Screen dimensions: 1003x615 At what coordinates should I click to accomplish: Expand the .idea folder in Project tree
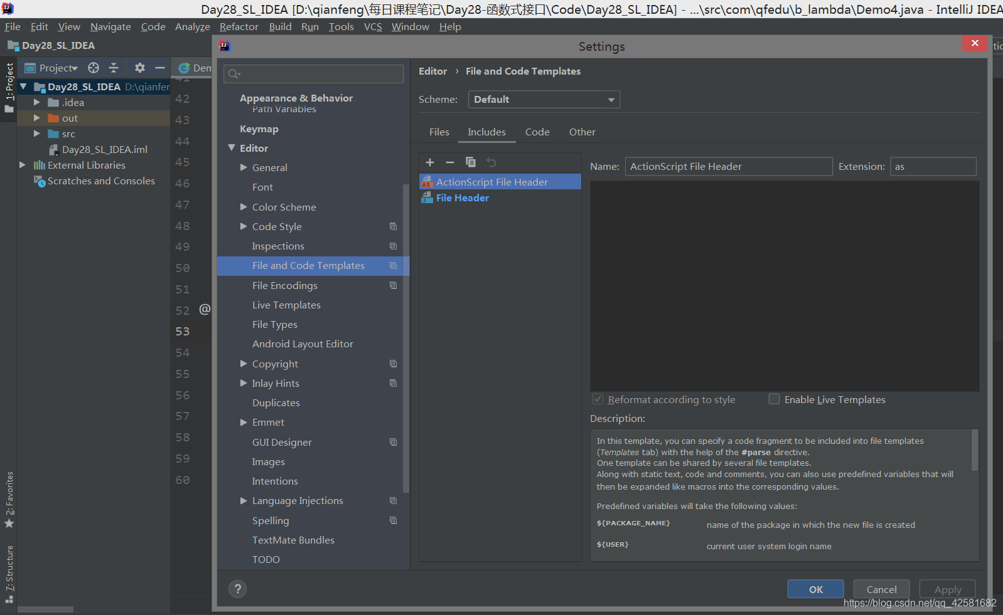(x=36, y=102)
